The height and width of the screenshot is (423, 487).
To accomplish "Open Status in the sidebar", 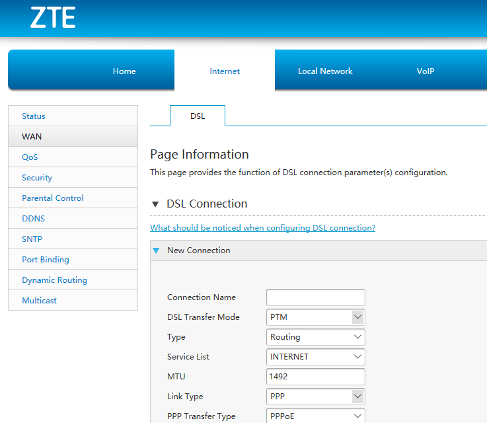I will [x=73, y=116].
